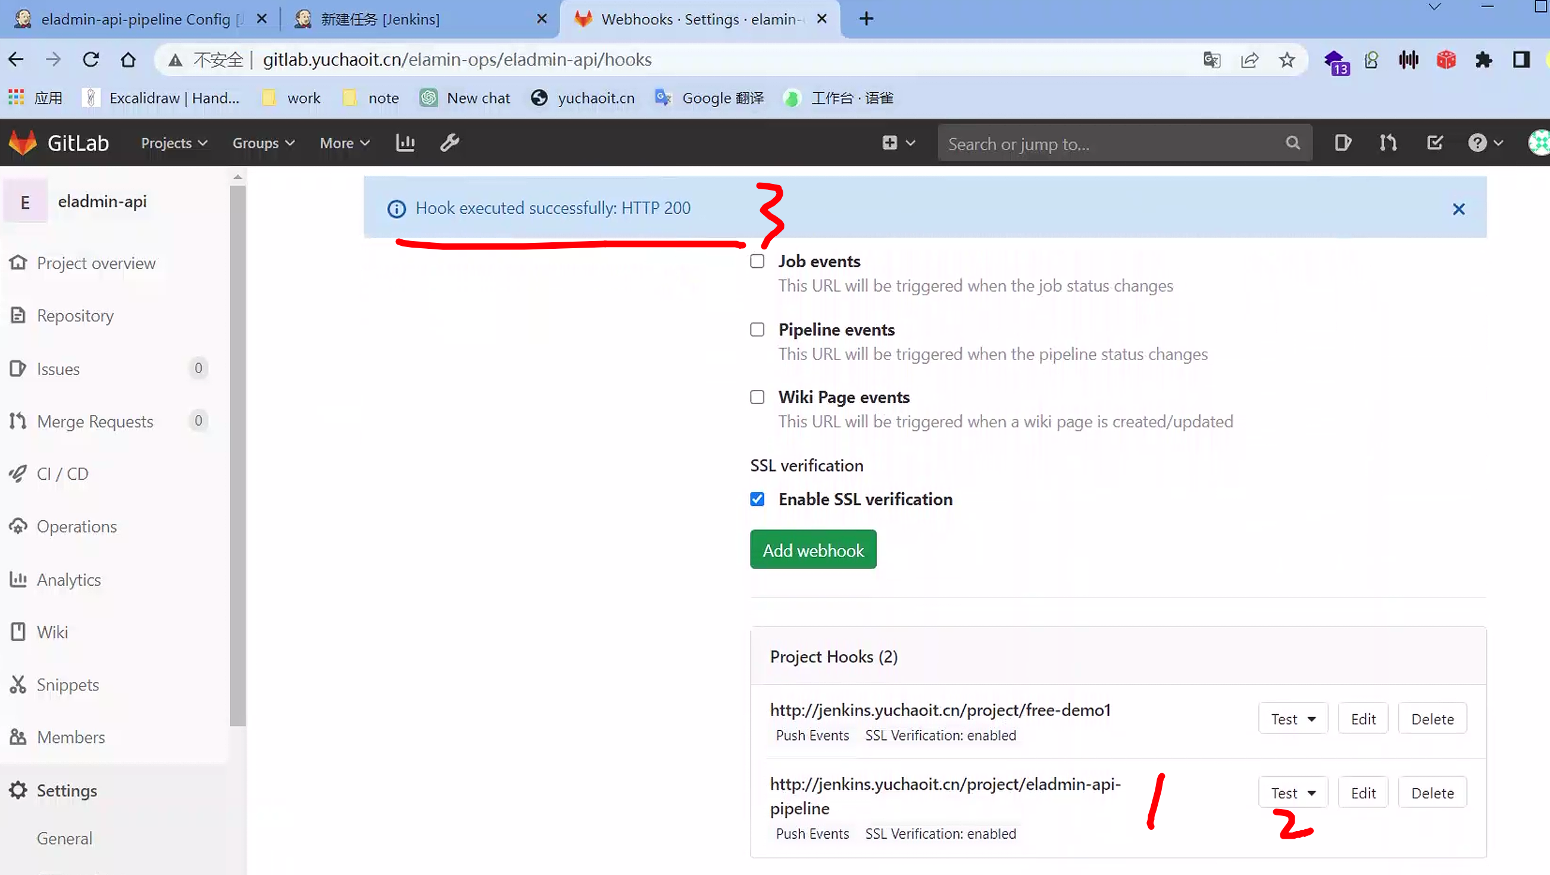
Task: Enable the Job events checkbox
Action: 757,261
